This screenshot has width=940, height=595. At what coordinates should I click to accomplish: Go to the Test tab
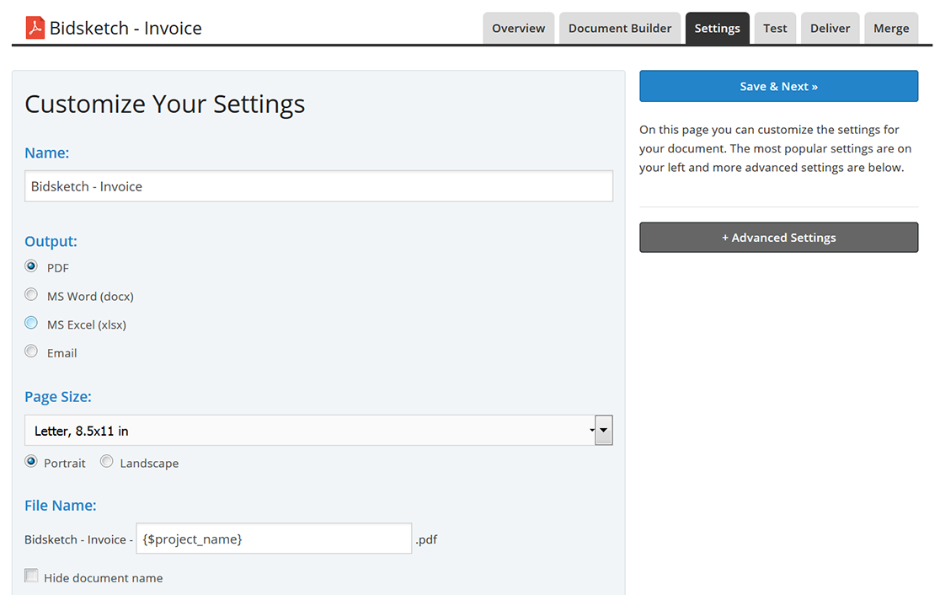point(775,28)
